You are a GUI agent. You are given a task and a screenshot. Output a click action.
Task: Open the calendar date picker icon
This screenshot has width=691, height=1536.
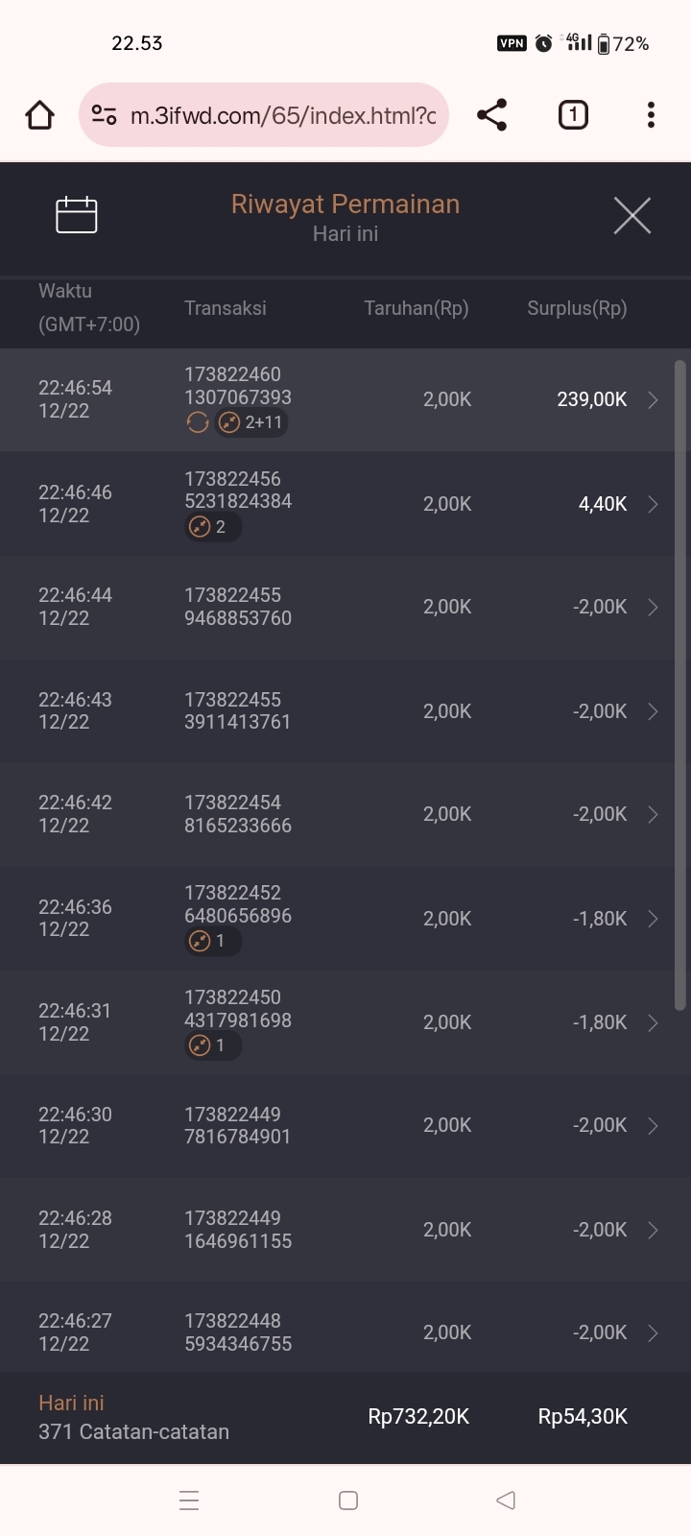77,215
